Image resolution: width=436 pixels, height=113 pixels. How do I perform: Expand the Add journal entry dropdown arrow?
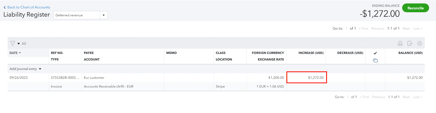40,69
